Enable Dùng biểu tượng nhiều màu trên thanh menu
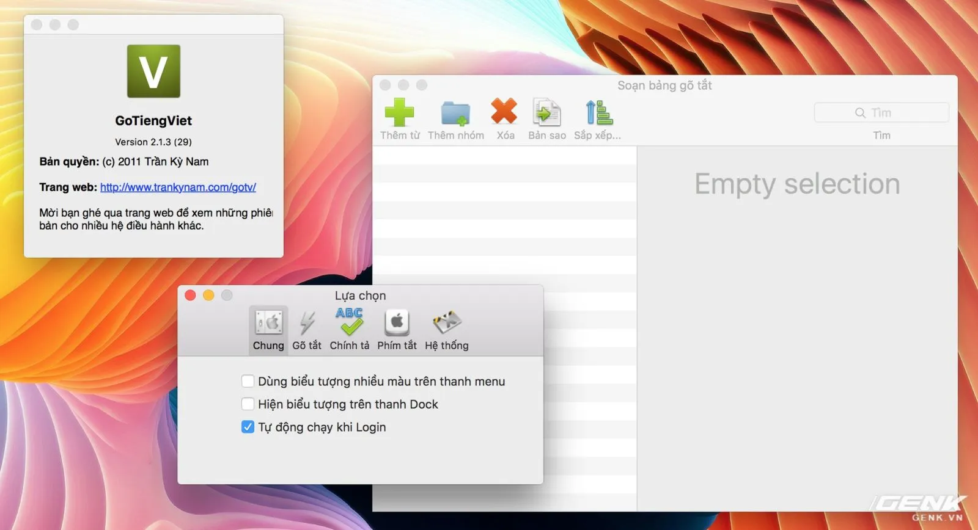This screenshot has width=978, height=530. [248, 382]
